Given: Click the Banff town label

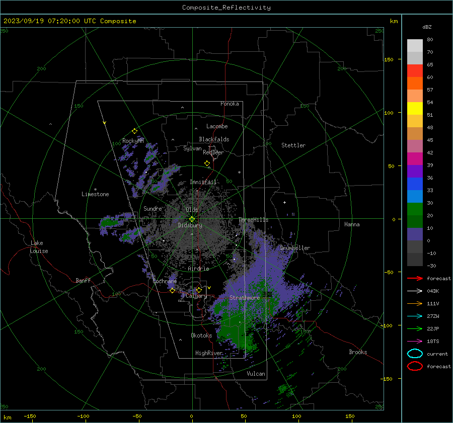Looking at the screenshot, I should click(83, 280).
